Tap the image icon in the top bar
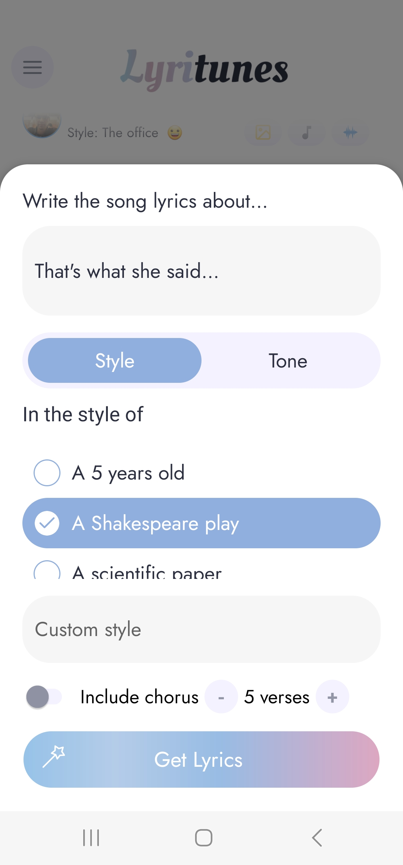403x865 pixels. (x=263, y=133)
